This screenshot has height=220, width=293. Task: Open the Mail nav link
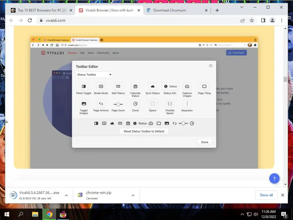82,53
